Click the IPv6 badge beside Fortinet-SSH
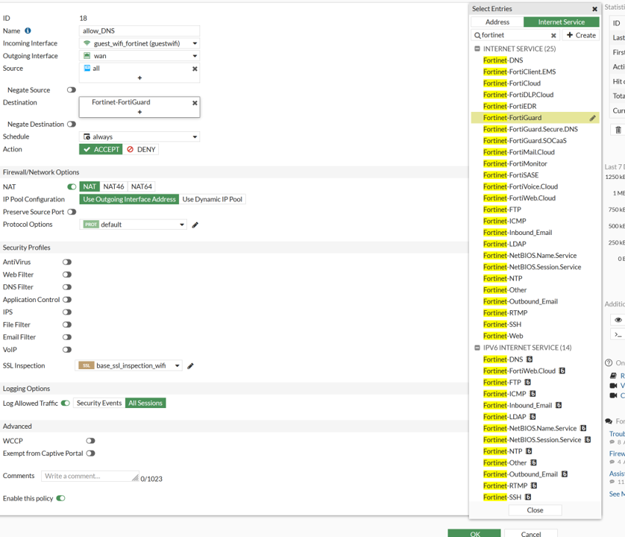625x537 pixels. [528, 497]
